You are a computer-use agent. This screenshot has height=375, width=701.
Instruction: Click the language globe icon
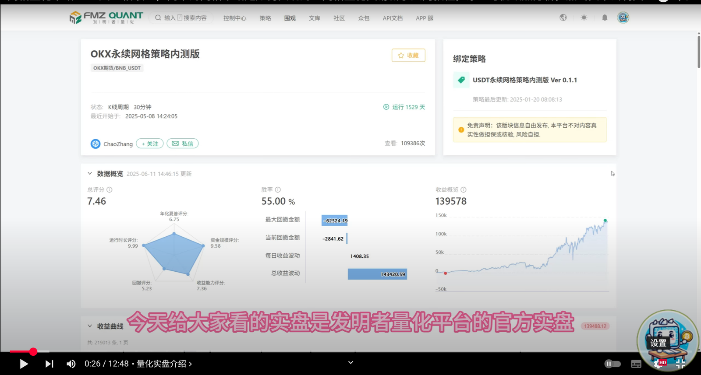pyautogui.click(x=563, y=18)
